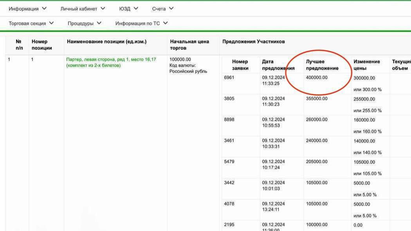Click the price change "300000.00"
Screen dimensions: 411x231
coord(364,78)
